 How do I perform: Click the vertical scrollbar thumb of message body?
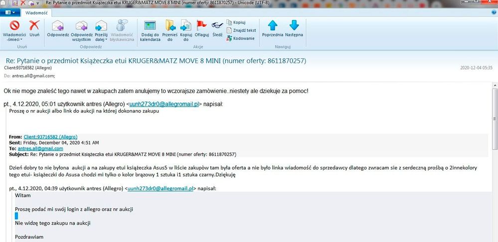tap(495, 119)
